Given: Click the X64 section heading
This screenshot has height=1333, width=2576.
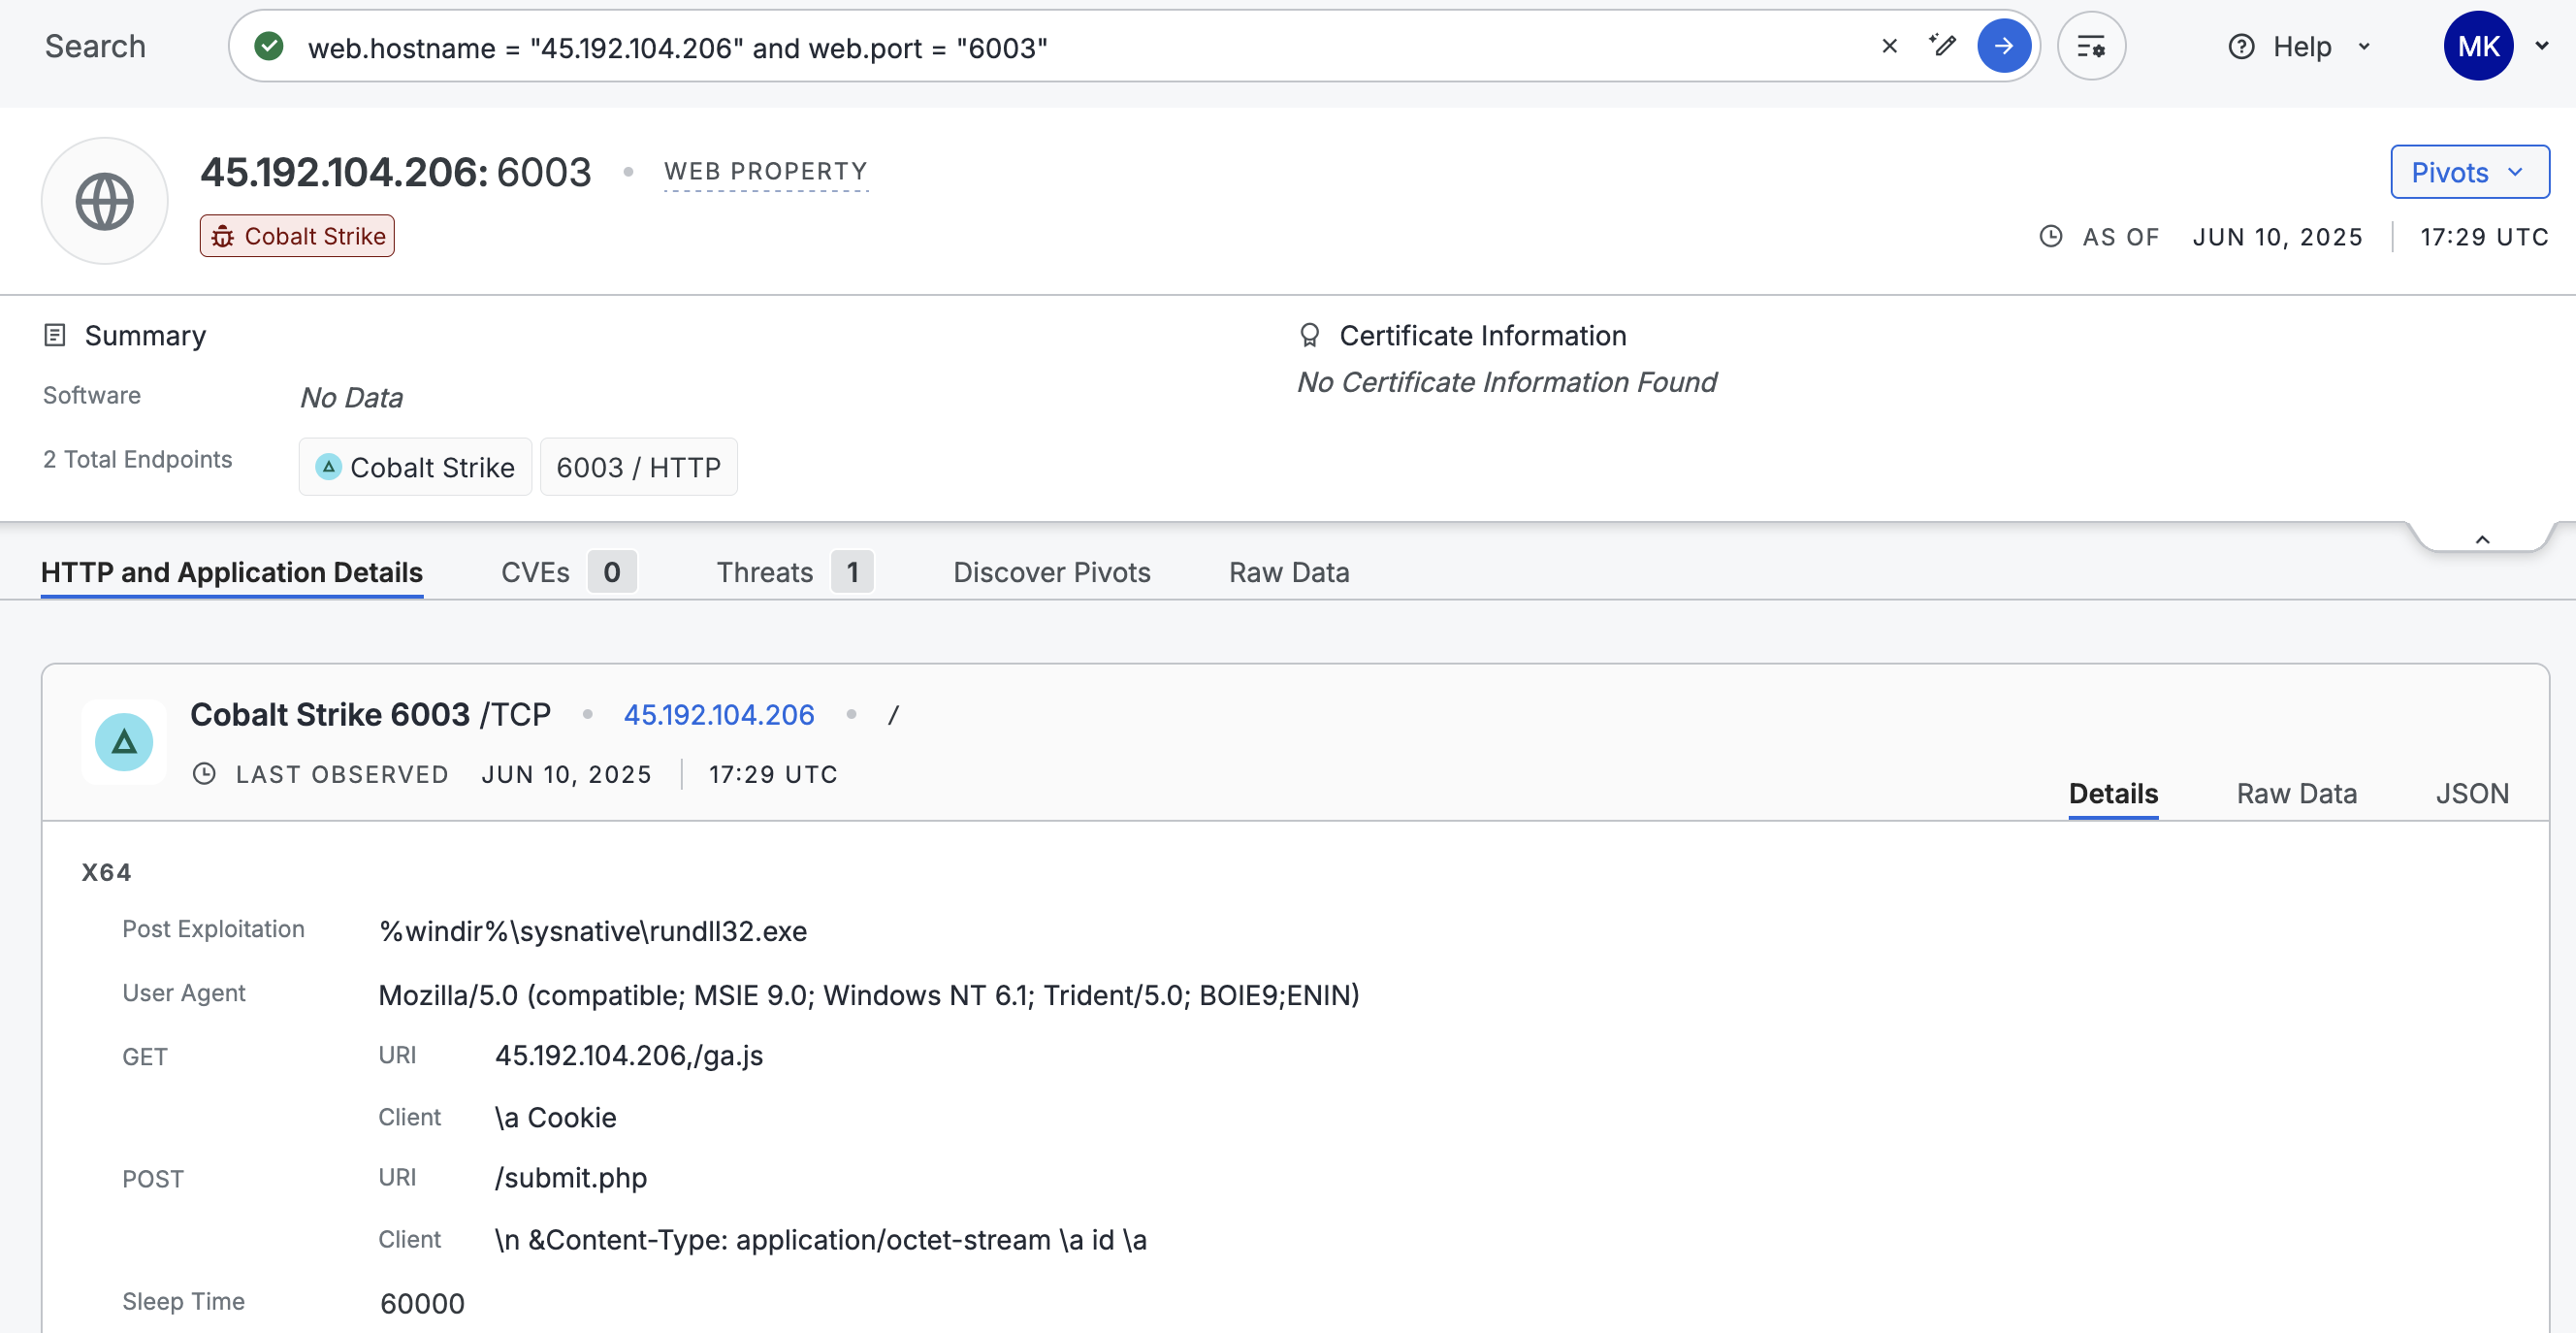Looking at the screenshot, I should point(106,872).
